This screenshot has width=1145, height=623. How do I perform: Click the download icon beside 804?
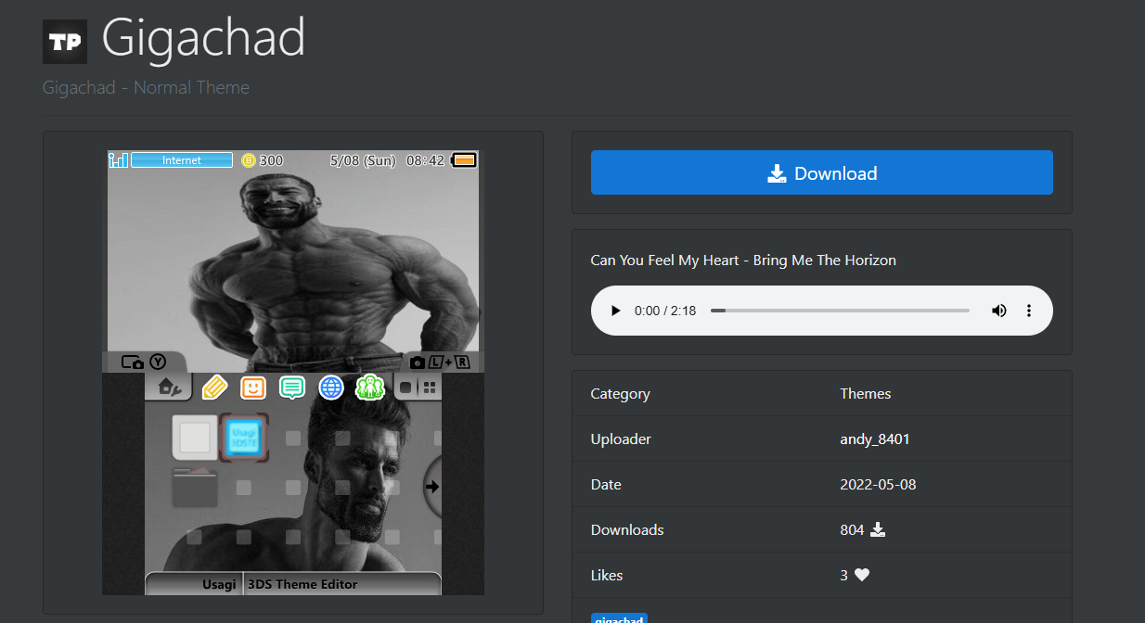pyautogui.click(x=878, y=529)
